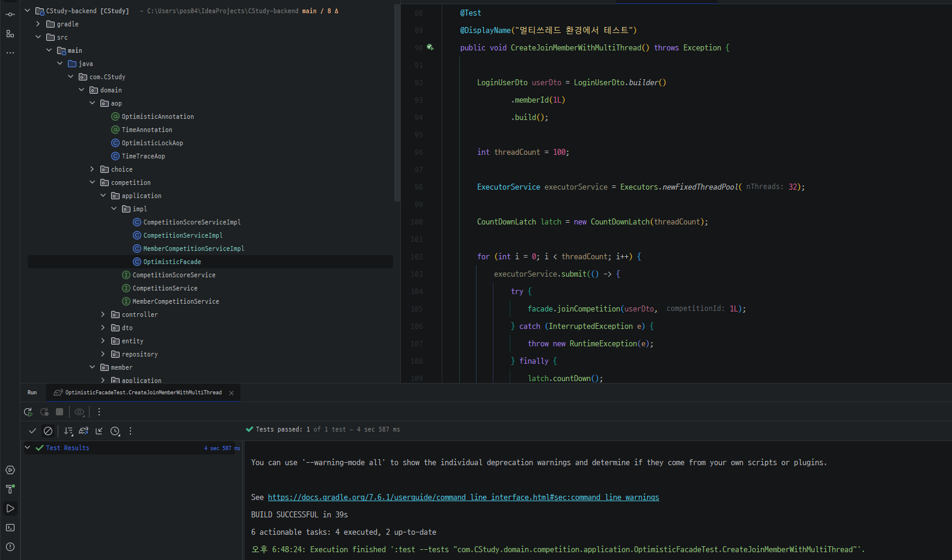Expand the repository package
Screen dimensions: 952x560
[x=103, y=354]
